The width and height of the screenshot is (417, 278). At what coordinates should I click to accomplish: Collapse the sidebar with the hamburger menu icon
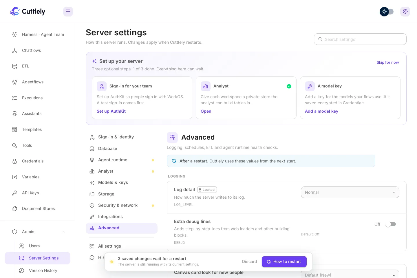tap(68, 12)
